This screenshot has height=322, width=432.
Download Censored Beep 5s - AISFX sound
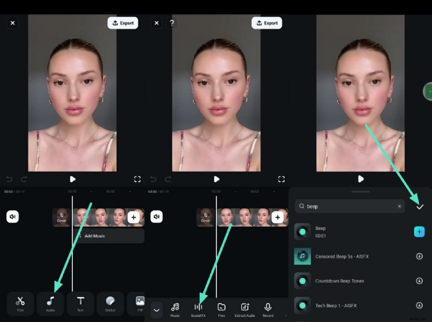click(420, 256)
